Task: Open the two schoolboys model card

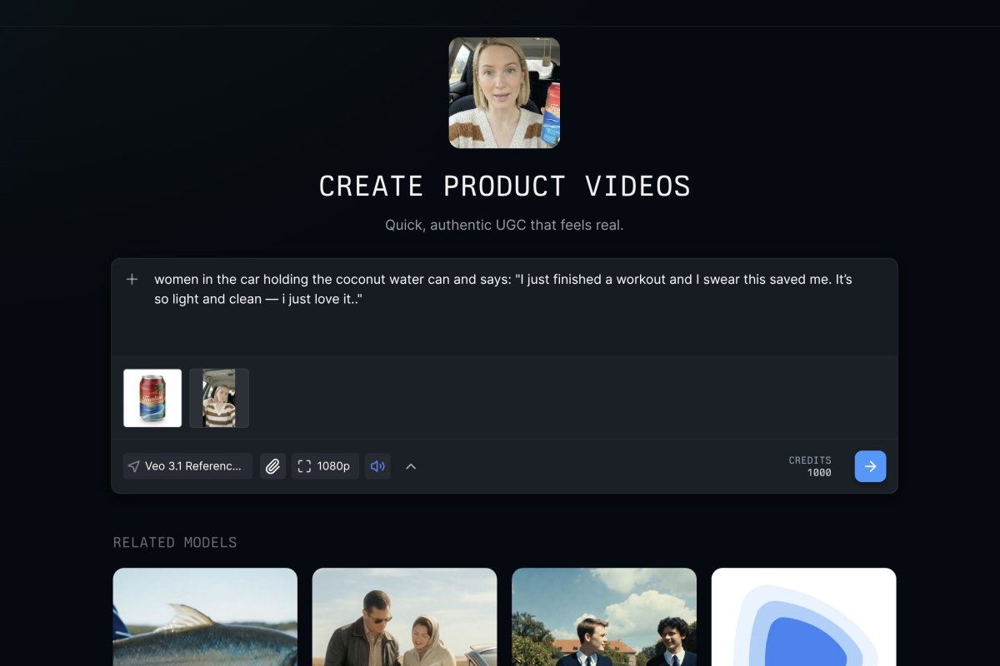Action: pyautogui.click(x=604, y=617)
